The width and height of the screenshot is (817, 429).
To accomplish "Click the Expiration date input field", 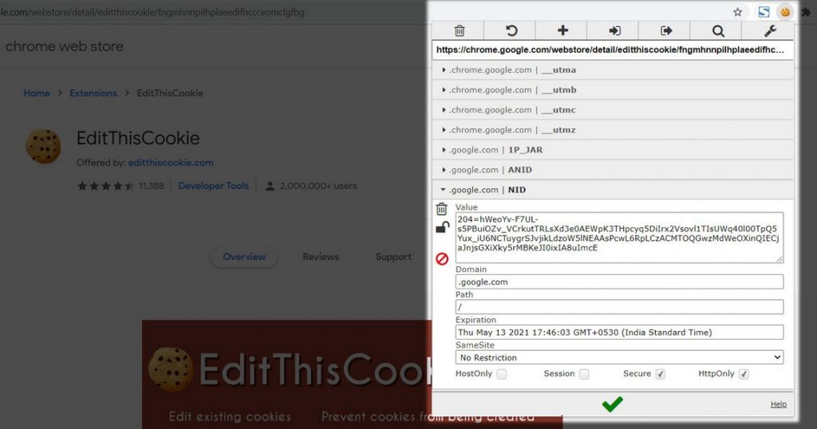I will [x=619, y=333].
